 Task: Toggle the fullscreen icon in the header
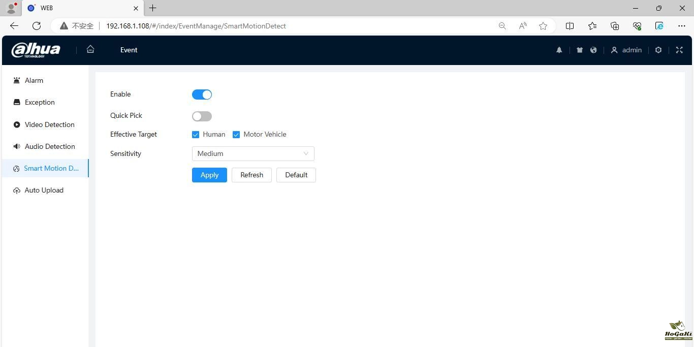pos(679,50)
